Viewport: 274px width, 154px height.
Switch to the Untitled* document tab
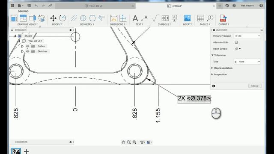(x=176, y=6)
